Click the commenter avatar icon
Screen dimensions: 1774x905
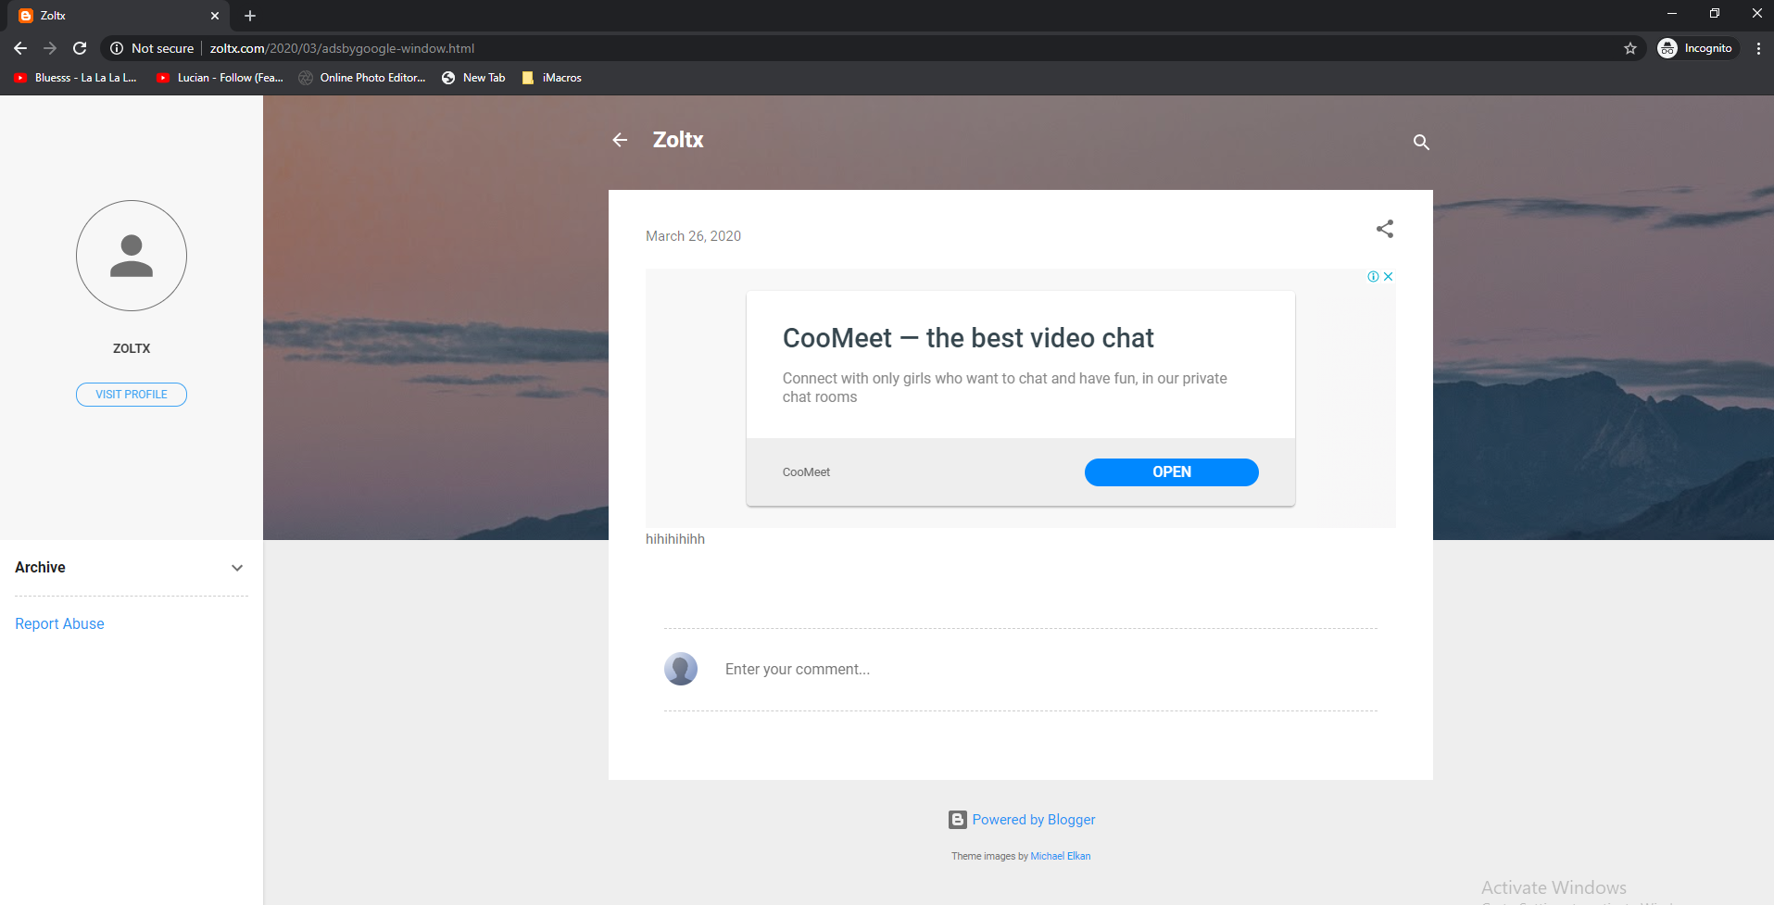[681, 669]
